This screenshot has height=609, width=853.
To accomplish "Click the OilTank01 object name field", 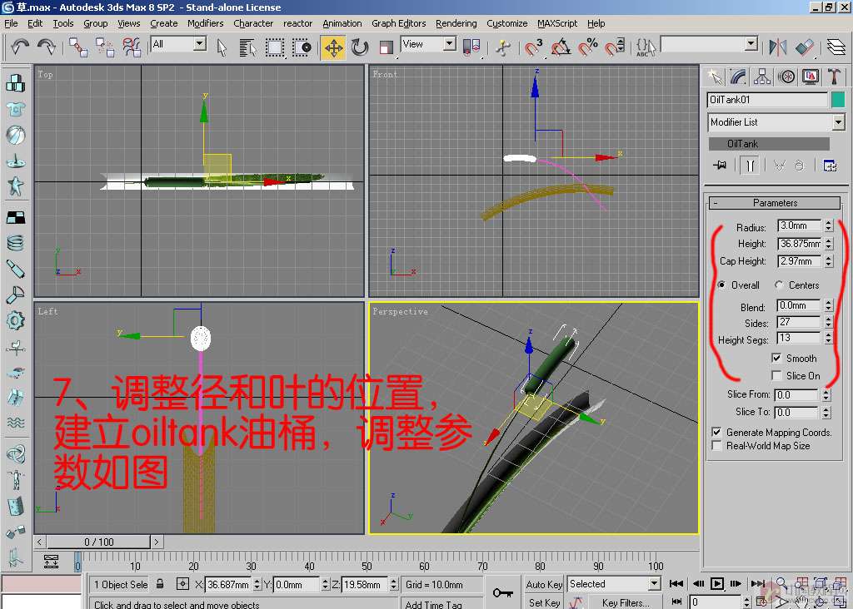I will (x=767, y=99).
